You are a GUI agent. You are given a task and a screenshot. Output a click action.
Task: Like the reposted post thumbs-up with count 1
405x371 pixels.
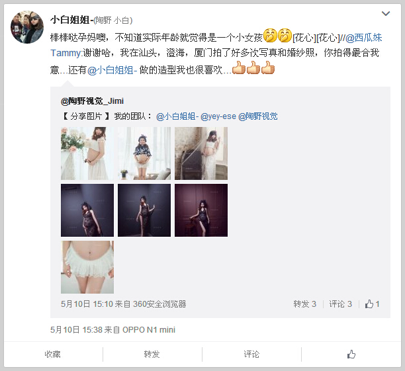coord(372,304)
